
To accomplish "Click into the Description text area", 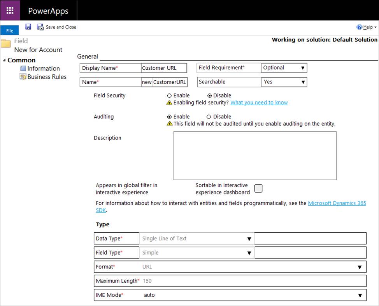I will click(x=255, y=156).
